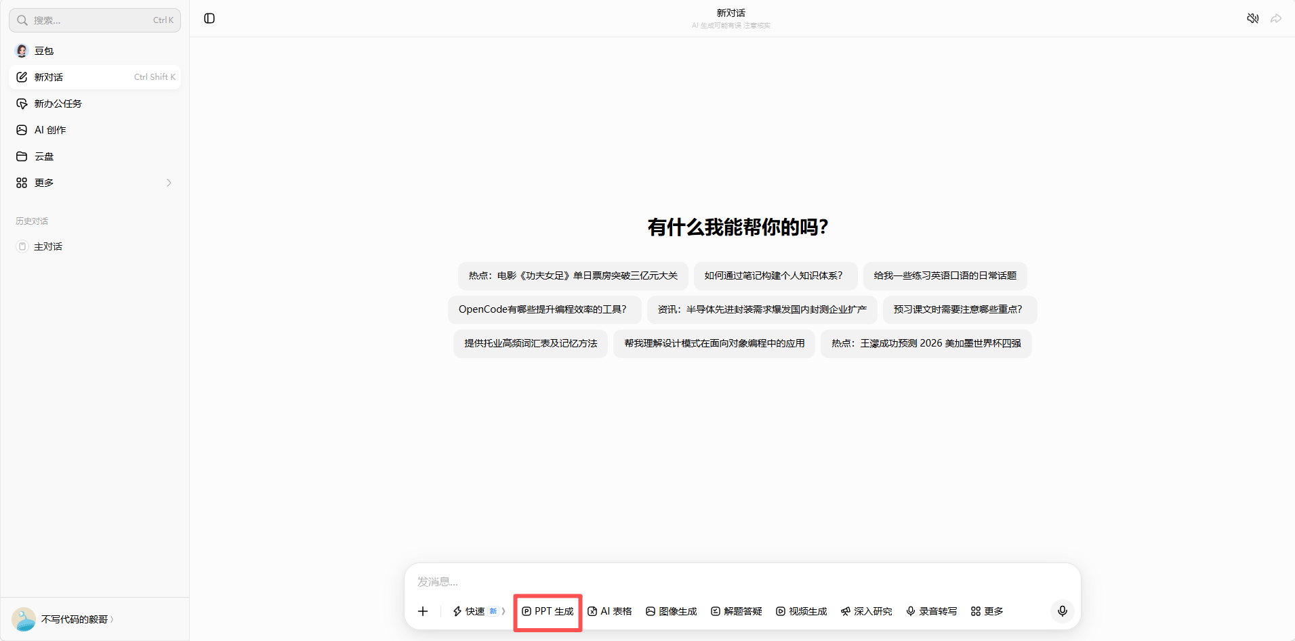Open 更多 tools in the input toolbar
1295x641 pixels.
987,611
